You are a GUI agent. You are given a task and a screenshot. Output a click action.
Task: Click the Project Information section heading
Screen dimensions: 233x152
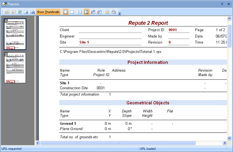pyautogui.click(x=148, y=62)
